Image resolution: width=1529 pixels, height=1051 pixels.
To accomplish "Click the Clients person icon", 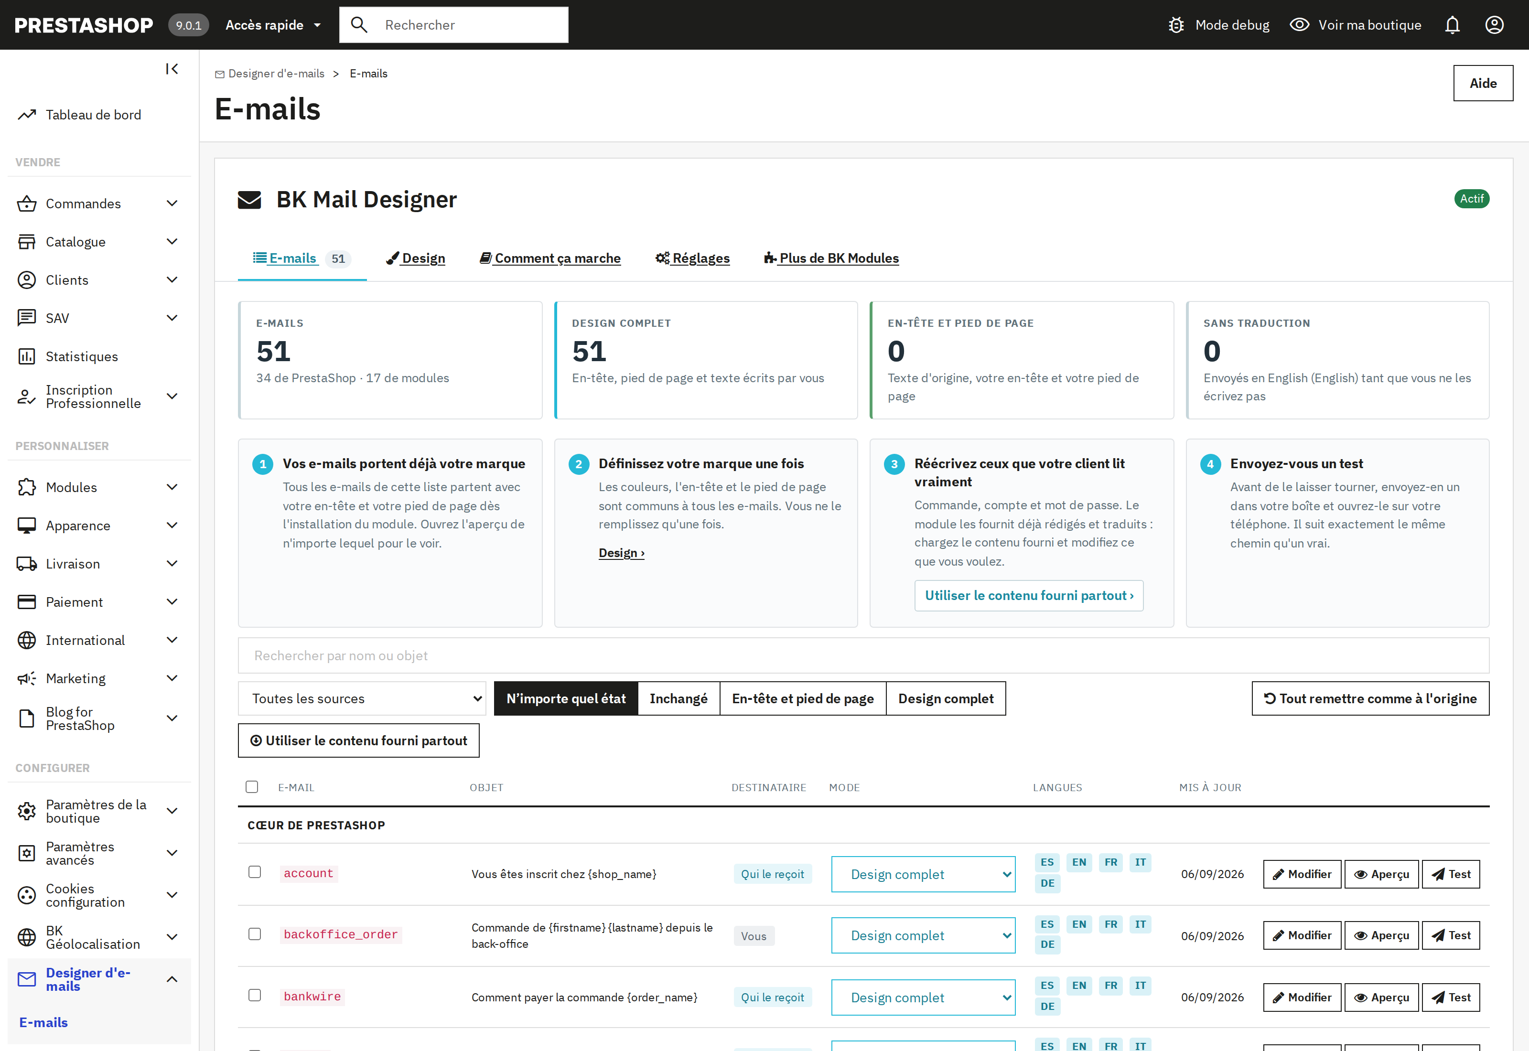I will (27, 280).
